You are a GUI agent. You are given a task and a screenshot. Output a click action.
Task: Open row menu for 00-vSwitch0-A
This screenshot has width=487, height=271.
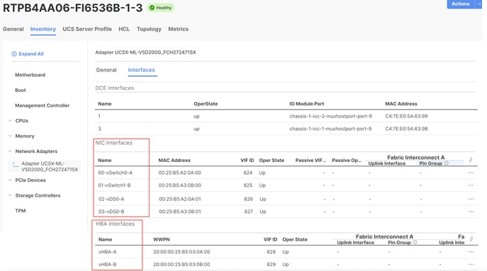[x=471, y=173]
